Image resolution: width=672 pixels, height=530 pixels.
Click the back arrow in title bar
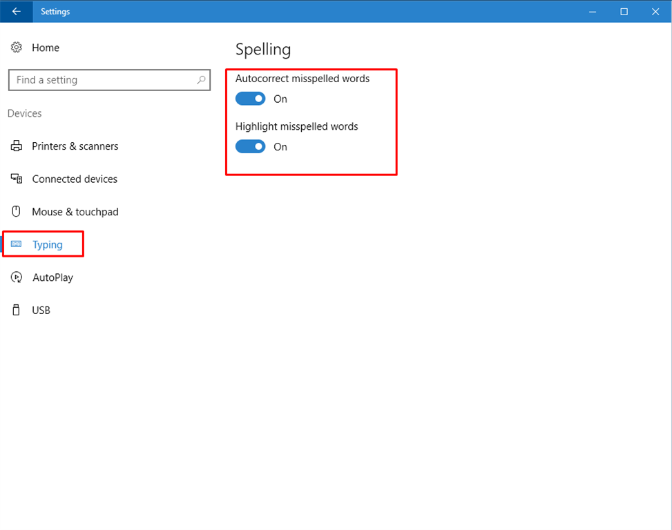click(16, 11)
